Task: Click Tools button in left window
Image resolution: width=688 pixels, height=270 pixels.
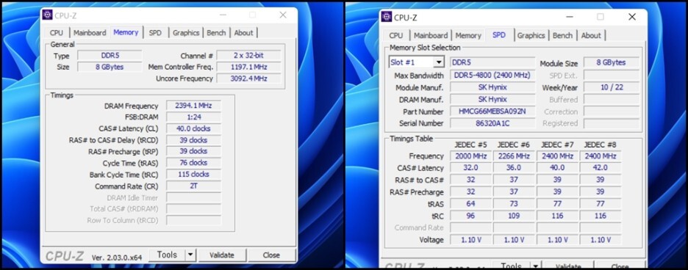Action: [x=167, y=255]
